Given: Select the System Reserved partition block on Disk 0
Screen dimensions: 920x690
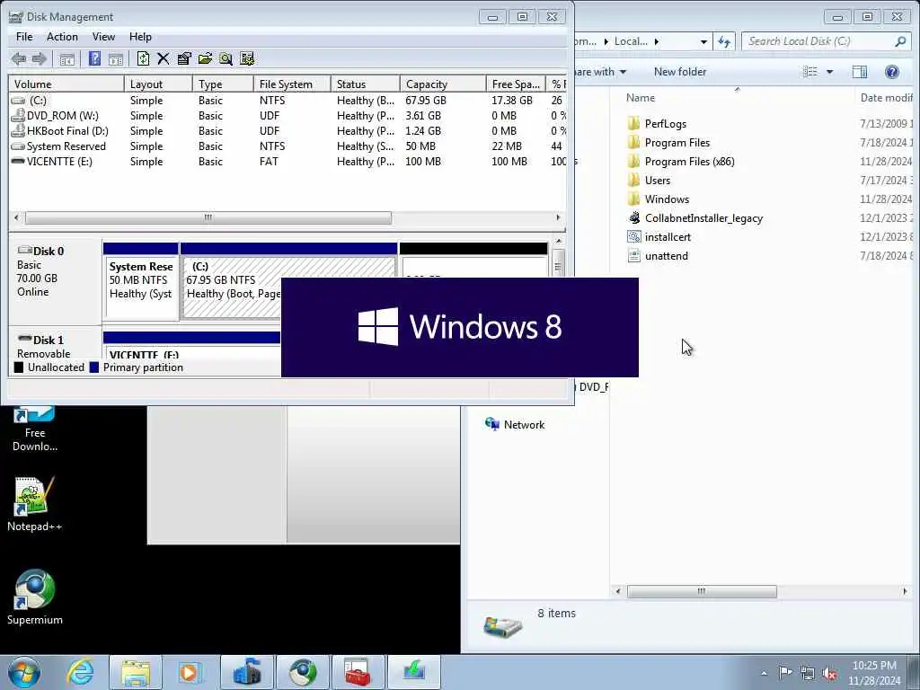Looking at the screenshot, I should 141,281.
